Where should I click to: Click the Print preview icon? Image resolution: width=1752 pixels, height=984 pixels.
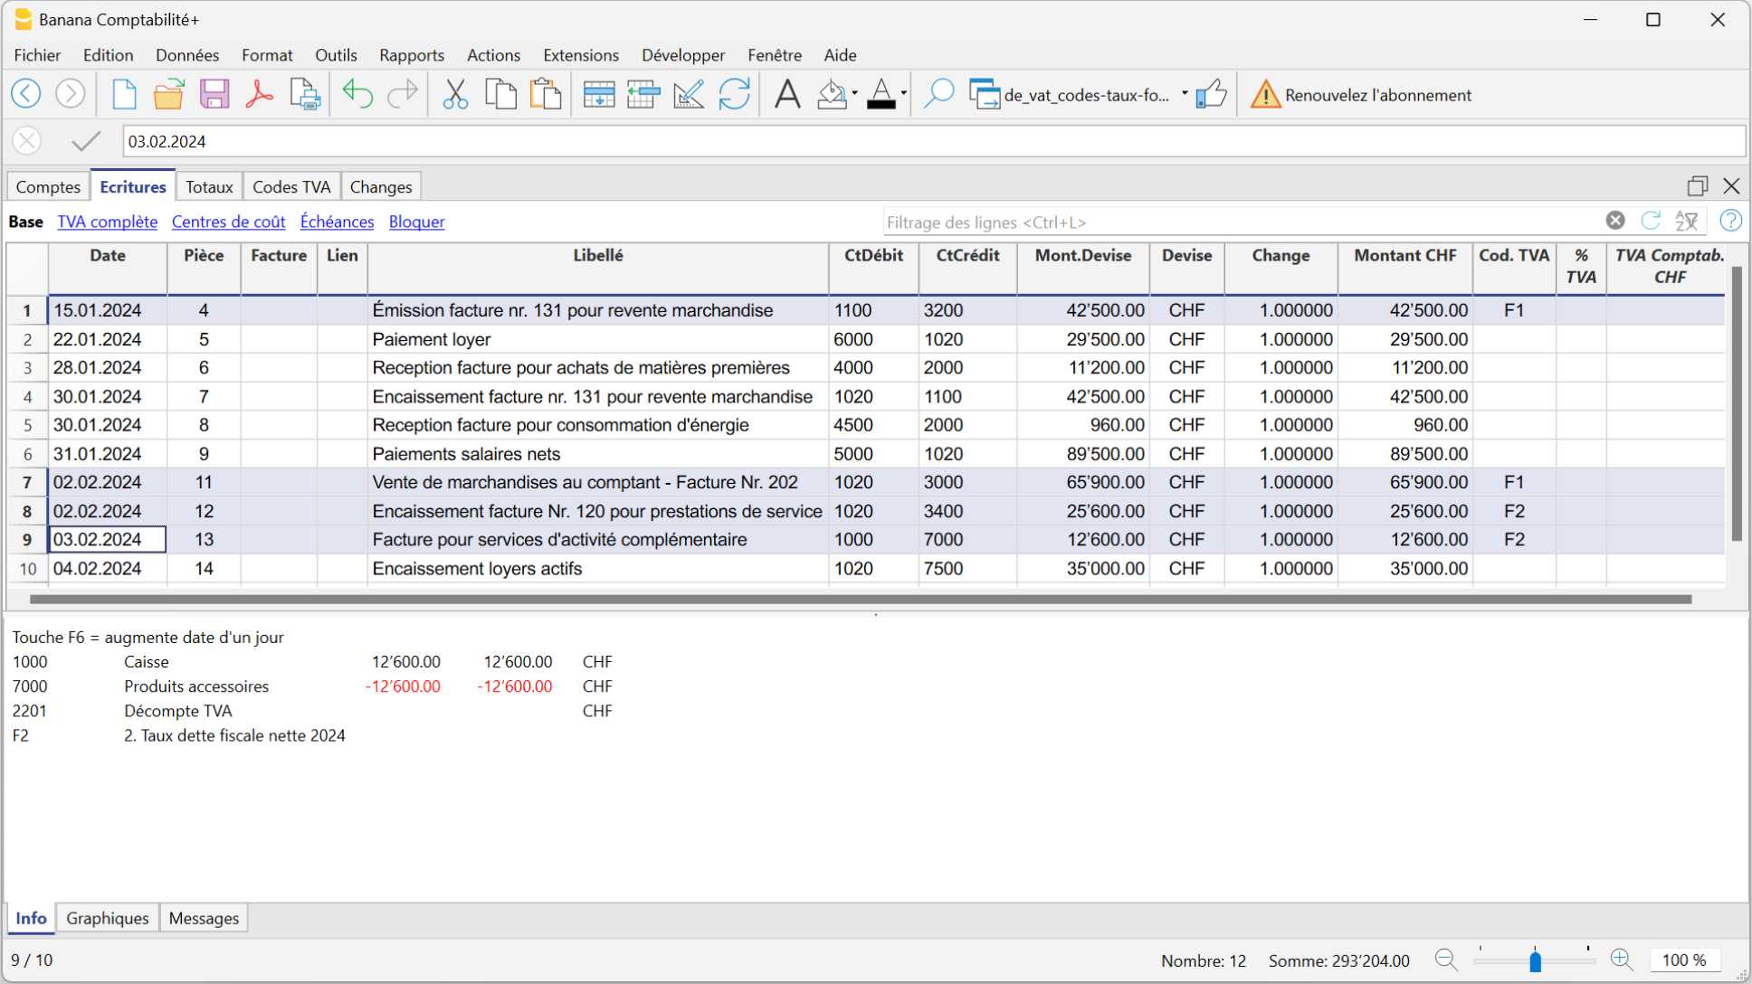(305, 94)
